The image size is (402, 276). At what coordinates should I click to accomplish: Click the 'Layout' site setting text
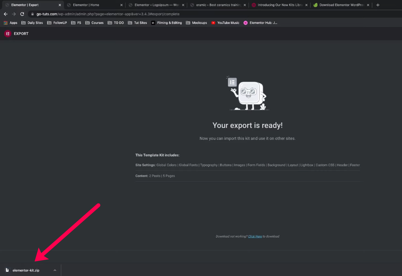(293, 165)
